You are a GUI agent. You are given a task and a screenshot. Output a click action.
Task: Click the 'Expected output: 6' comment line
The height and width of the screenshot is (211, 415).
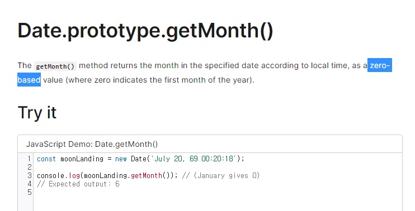click(x=78, y=184)
